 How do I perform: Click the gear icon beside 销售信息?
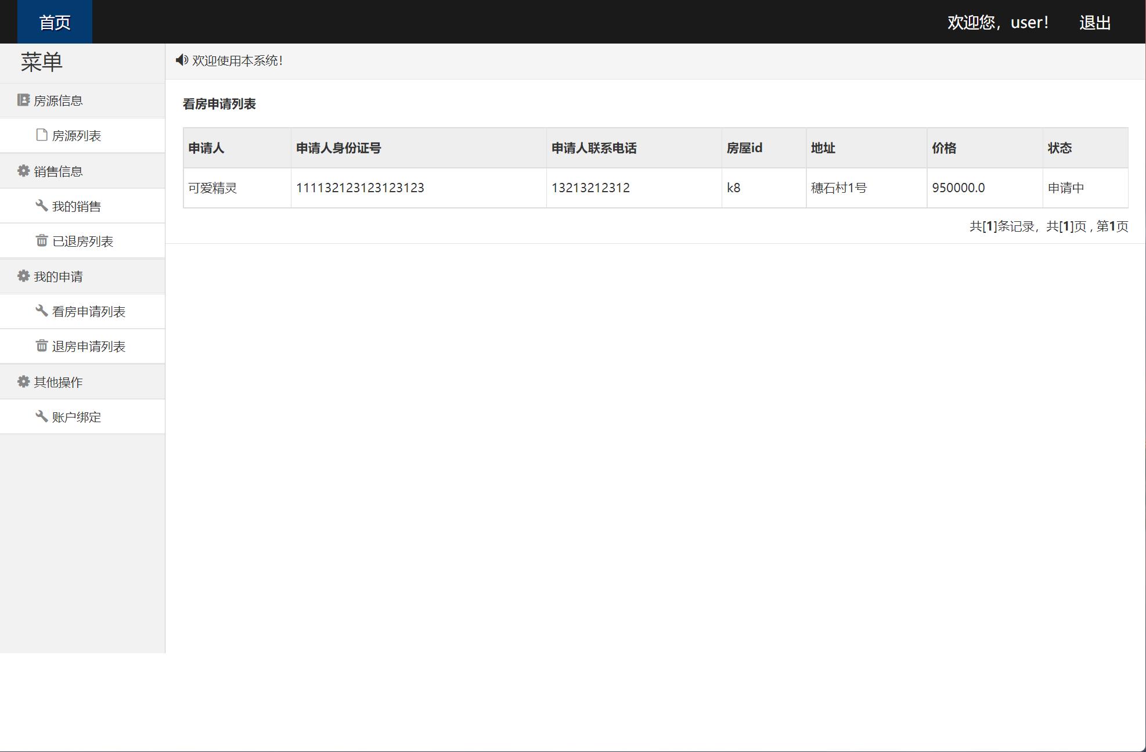(x=23, y=171)
